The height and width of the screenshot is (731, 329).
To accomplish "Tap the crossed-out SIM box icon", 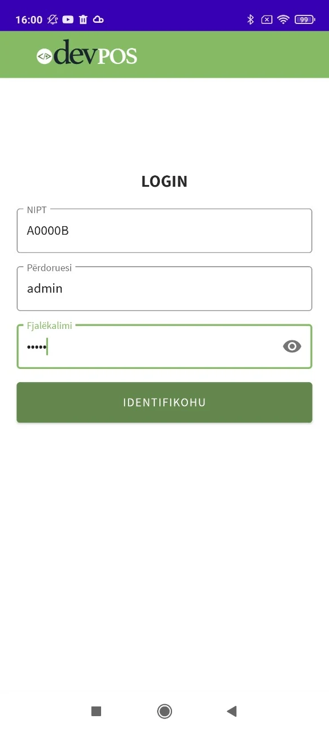I will click(x=267, y=19).
